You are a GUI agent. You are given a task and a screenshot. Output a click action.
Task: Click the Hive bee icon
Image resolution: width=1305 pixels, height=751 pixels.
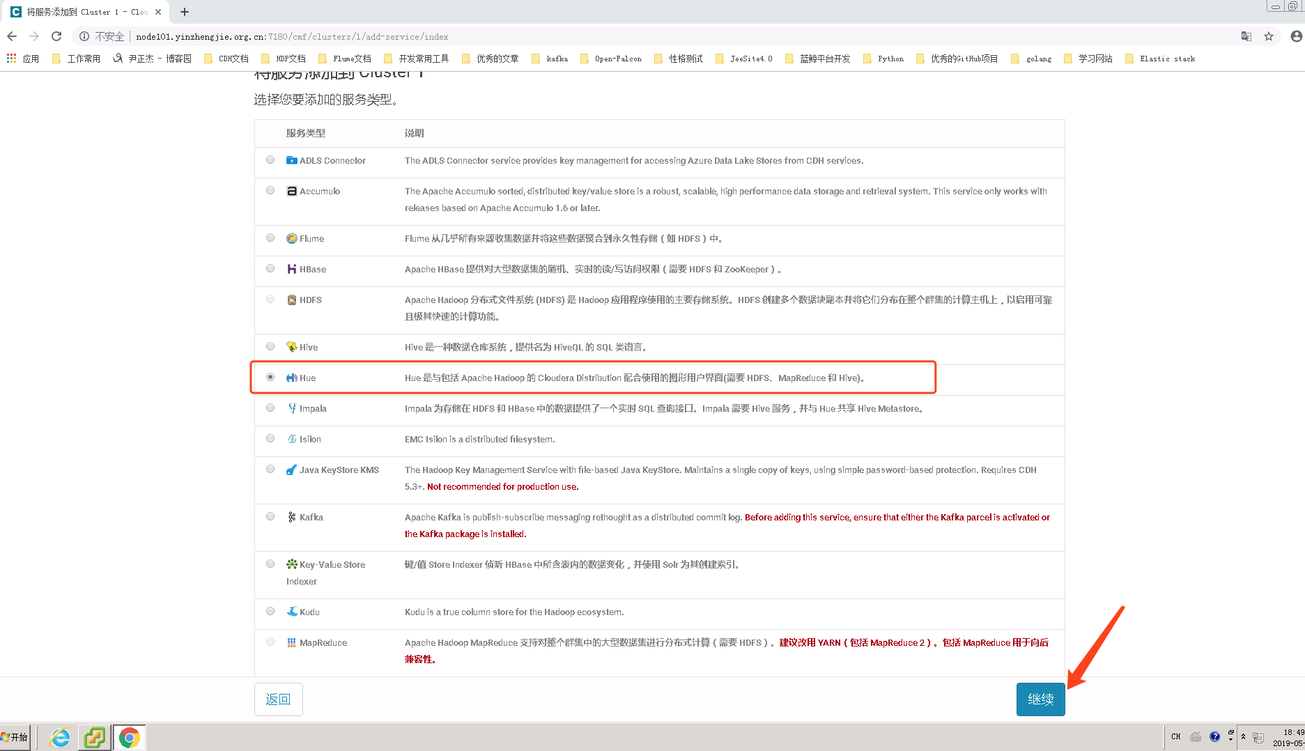(291, 346)
